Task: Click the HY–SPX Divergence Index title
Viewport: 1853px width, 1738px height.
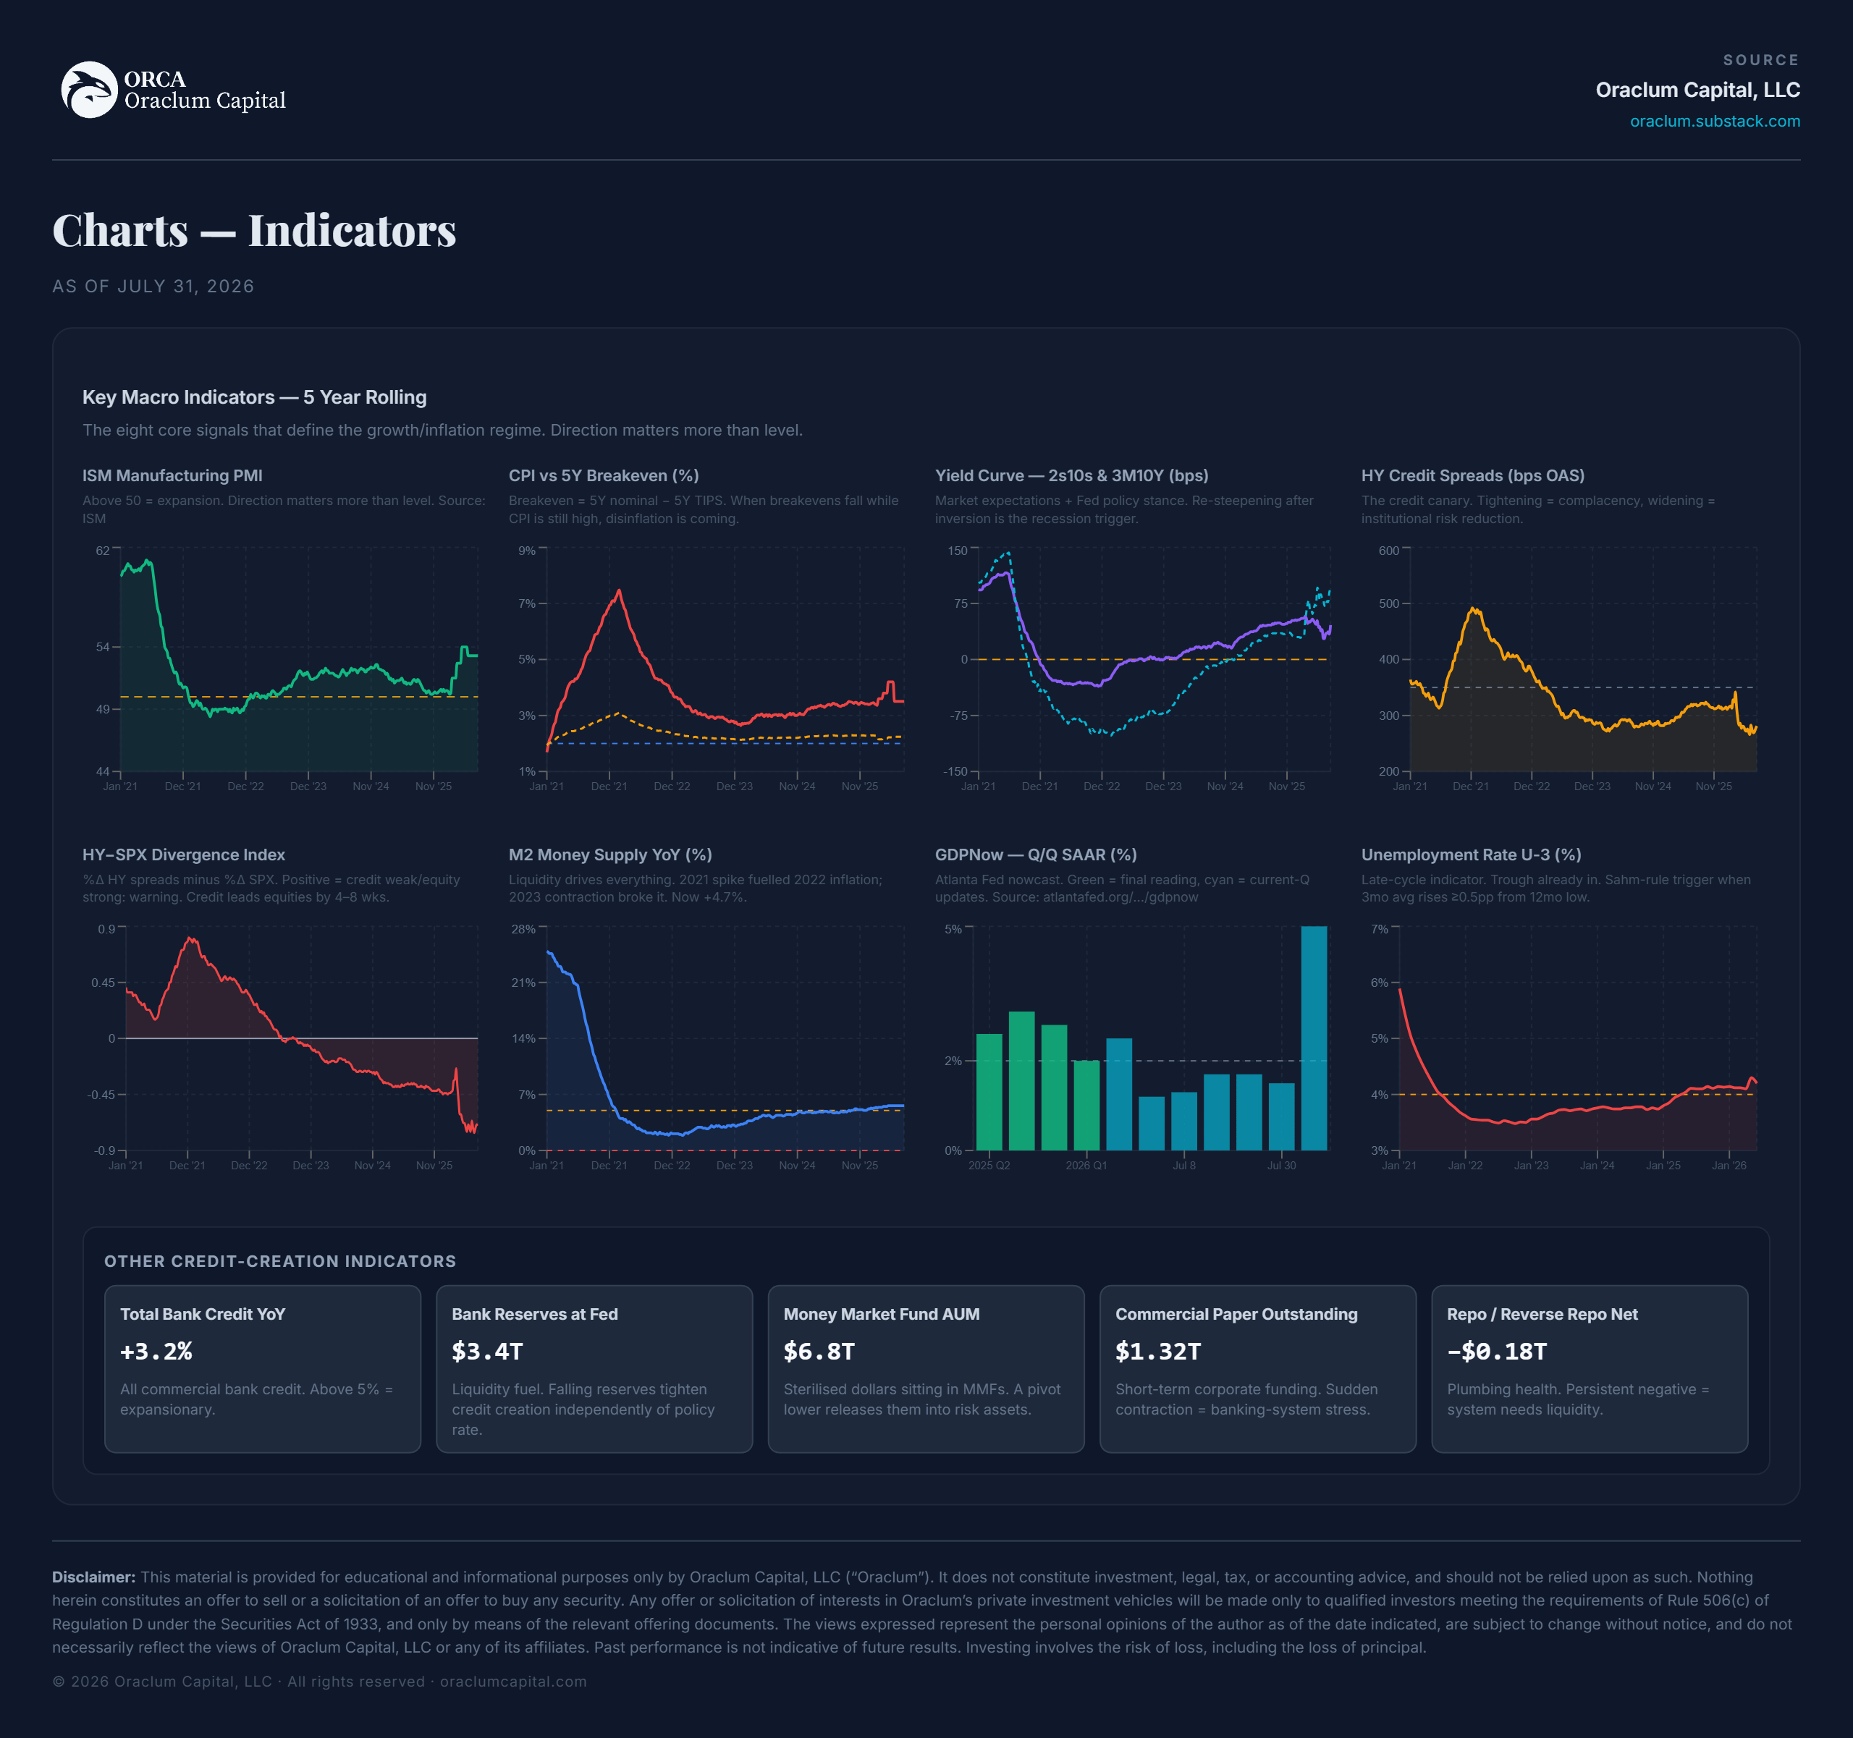Action: click(184, 855)
